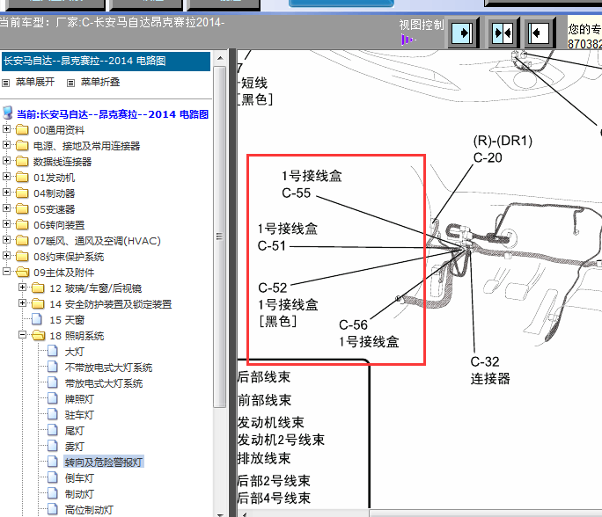Click the view control right-arrow icon

[x=462, y=33]
